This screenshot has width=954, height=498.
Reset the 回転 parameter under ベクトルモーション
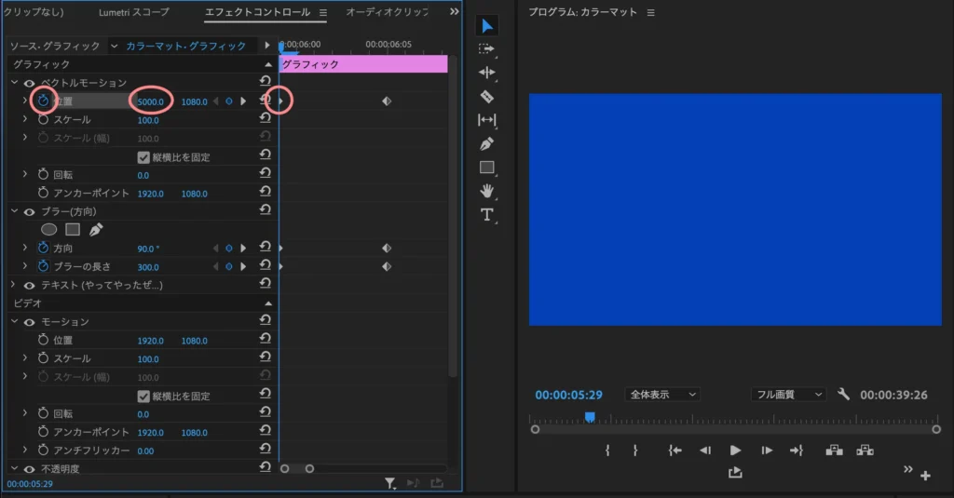coord(266,173)
